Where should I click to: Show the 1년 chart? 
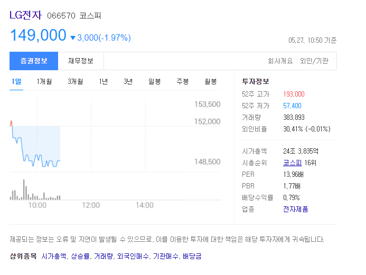104,81
